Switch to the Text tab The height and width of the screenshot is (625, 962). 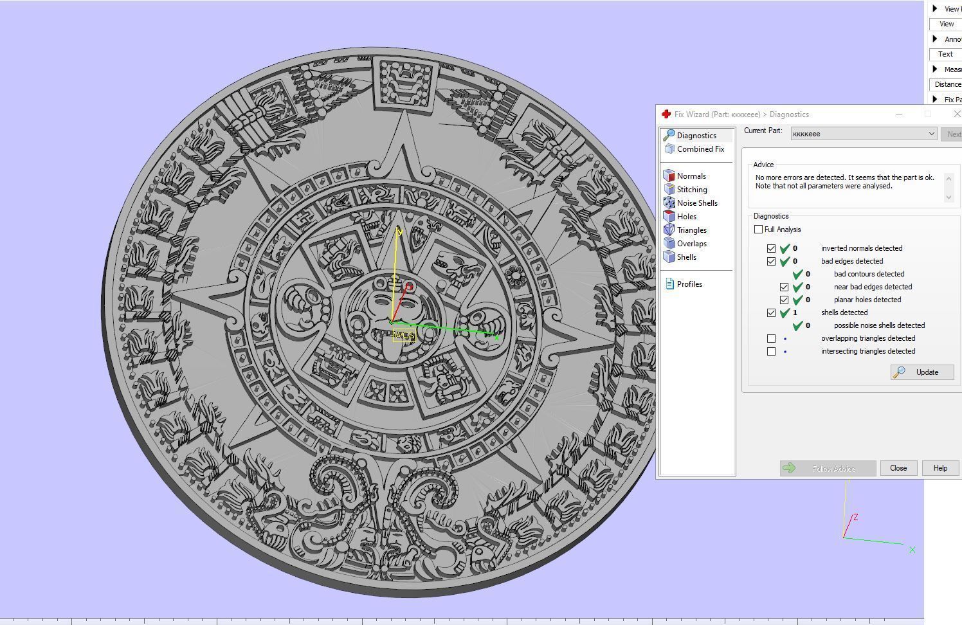click(x=946, y=54)
